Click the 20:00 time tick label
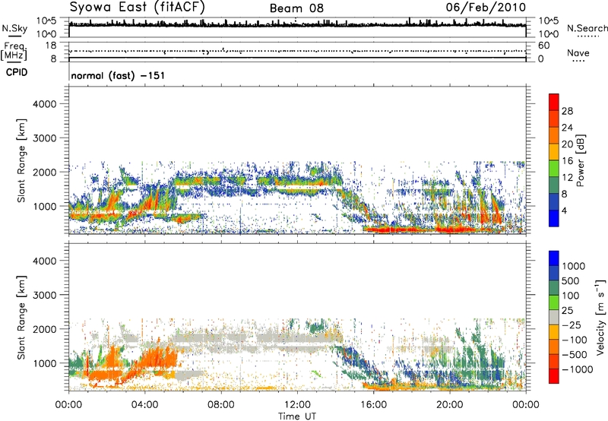Viewport: 608px width, 421px height. (x=449, y=405)
